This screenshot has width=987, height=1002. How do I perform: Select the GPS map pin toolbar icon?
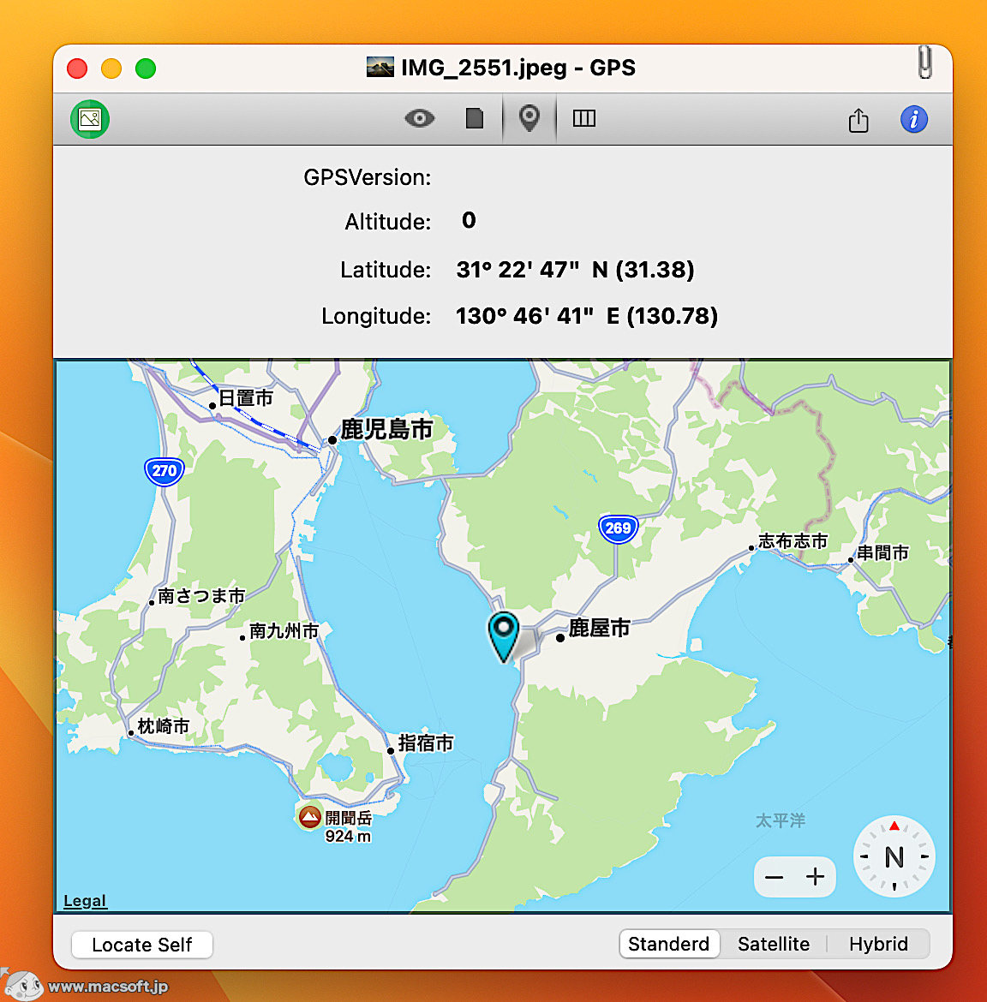529,119
